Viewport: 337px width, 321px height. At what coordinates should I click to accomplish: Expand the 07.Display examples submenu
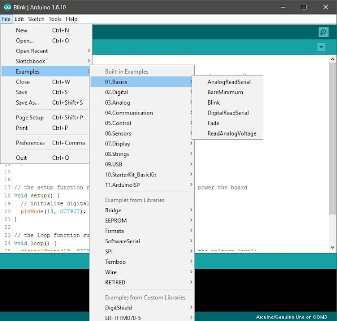click(142, 143)
